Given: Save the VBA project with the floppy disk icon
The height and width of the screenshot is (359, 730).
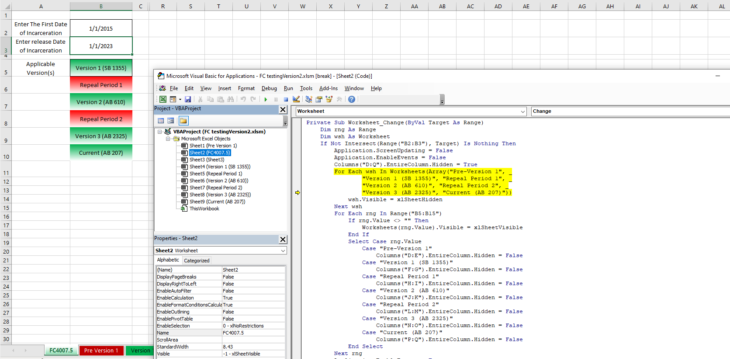Looking at the screenshot, I should click(x=188, y=99).
